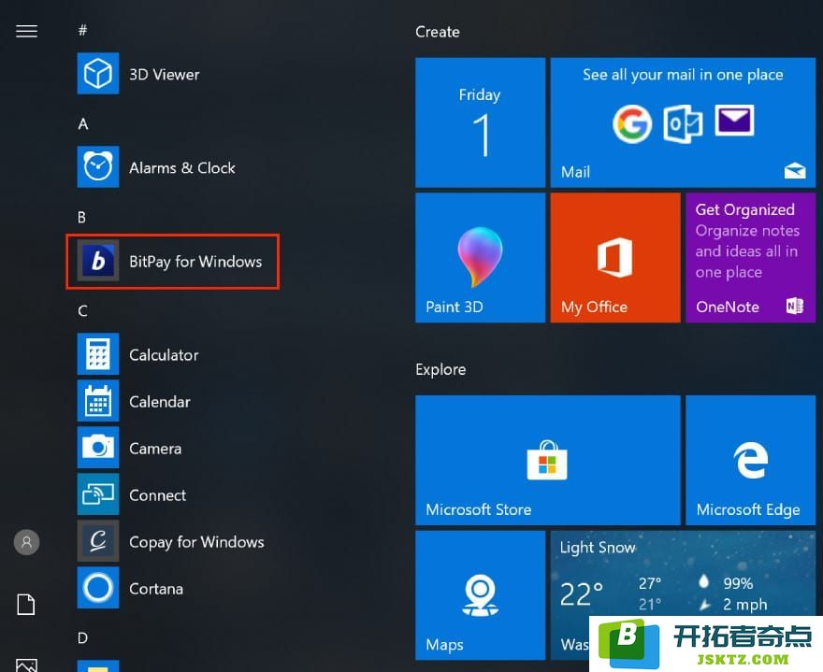Select the "3D Viewer" label

[x=165, y=75]
